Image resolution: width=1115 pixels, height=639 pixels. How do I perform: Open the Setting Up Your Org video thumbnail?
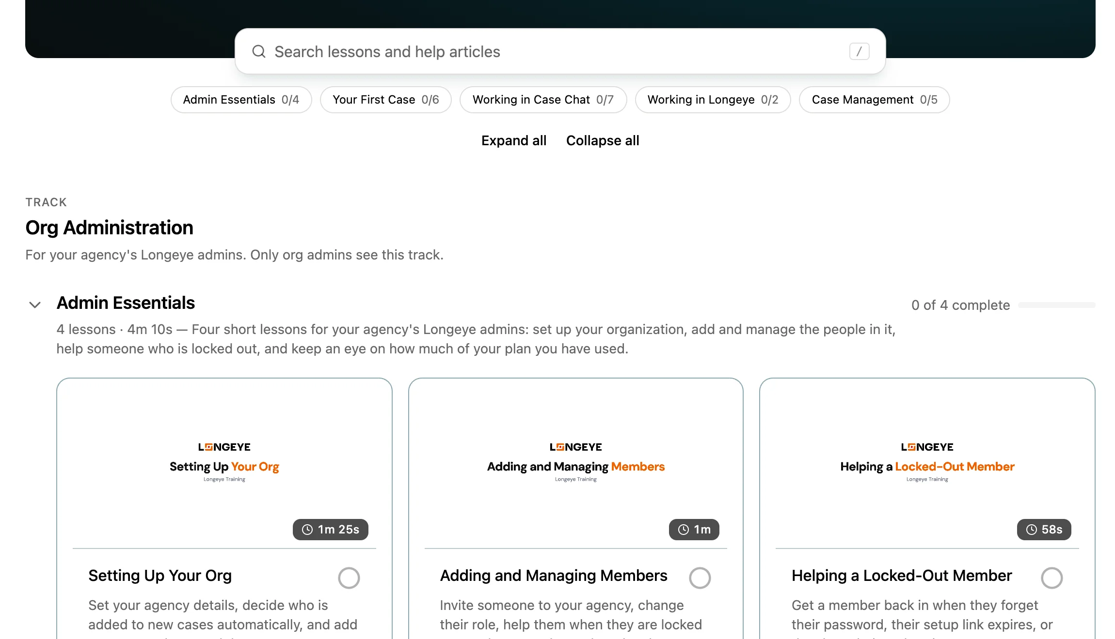(x=224, y=464)
